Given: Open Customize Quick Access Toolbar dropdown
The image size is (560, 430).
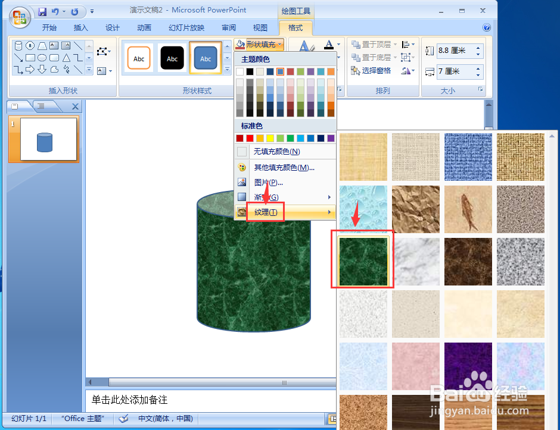Looking at the screenshot, I should pyautogui.click(x=92, y=12).
